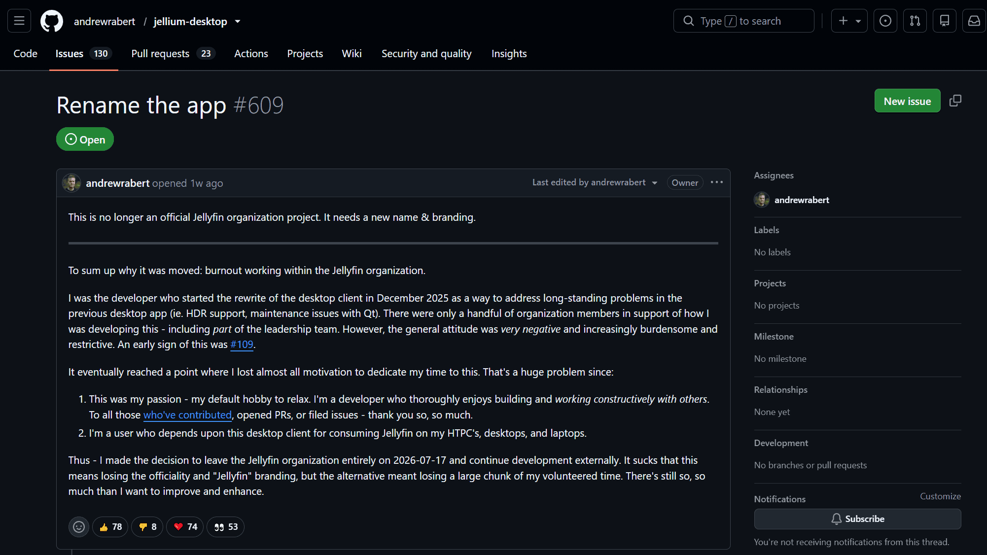
Task: Switch to the Issues tab
Action: click(84, 53)
